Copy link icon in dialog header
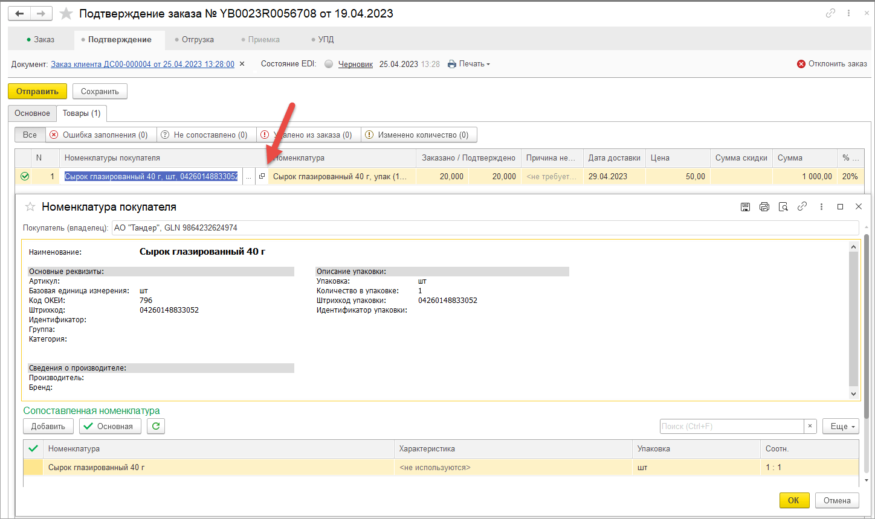Screen dimensions: 875x519 pos(802,206)
